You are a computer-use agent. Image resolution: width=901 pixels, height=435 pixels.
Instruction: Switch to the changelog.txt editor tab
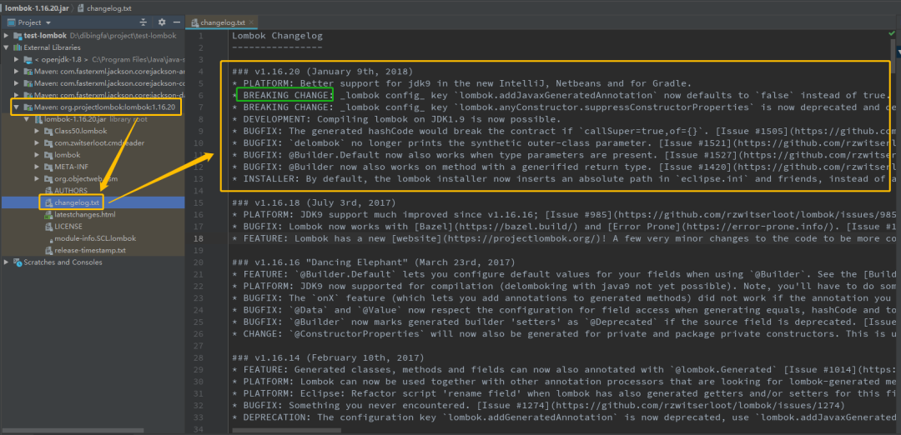click(223, 23)
